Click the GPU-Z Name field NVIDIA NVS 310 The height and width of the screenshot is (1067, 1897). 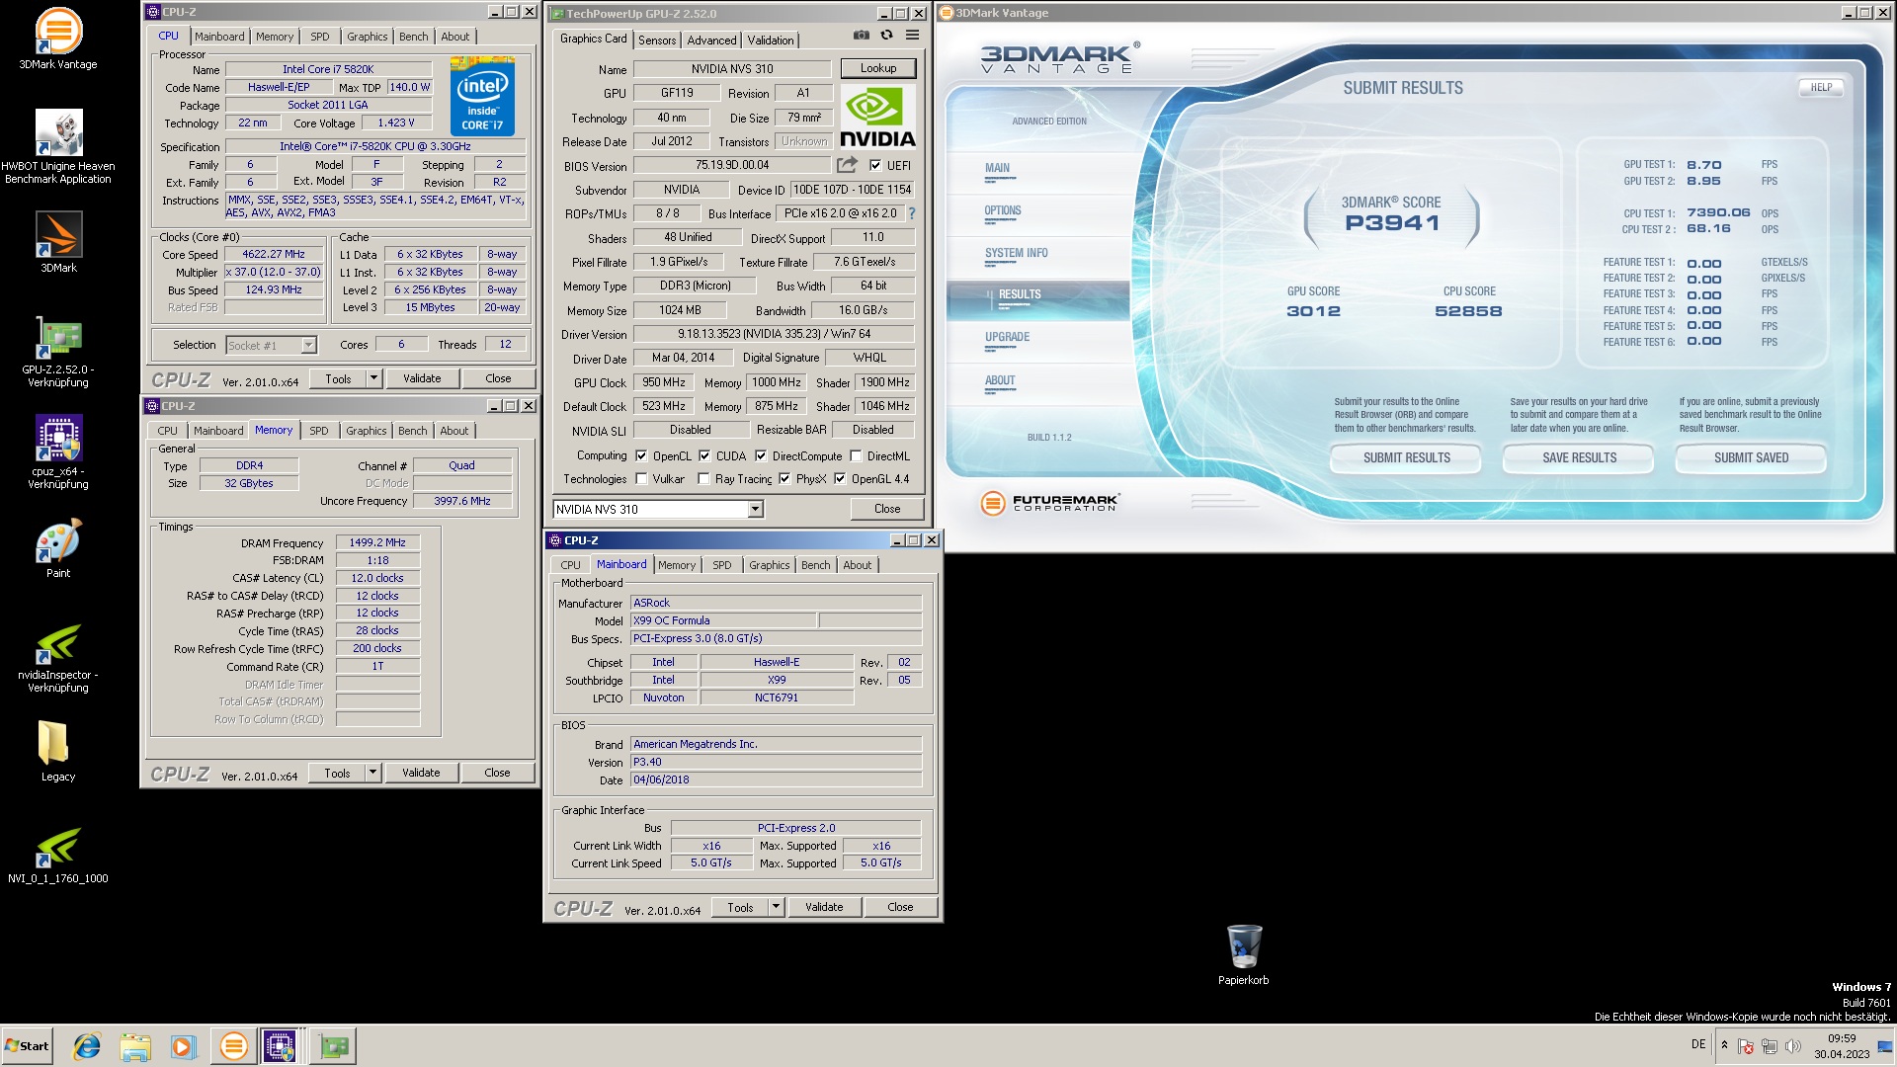(x=732, y=69)
